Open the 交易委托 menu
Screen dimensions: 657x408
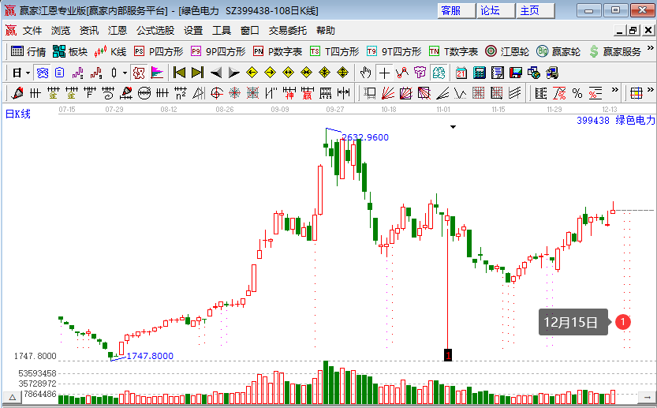(x=287, y=31)
